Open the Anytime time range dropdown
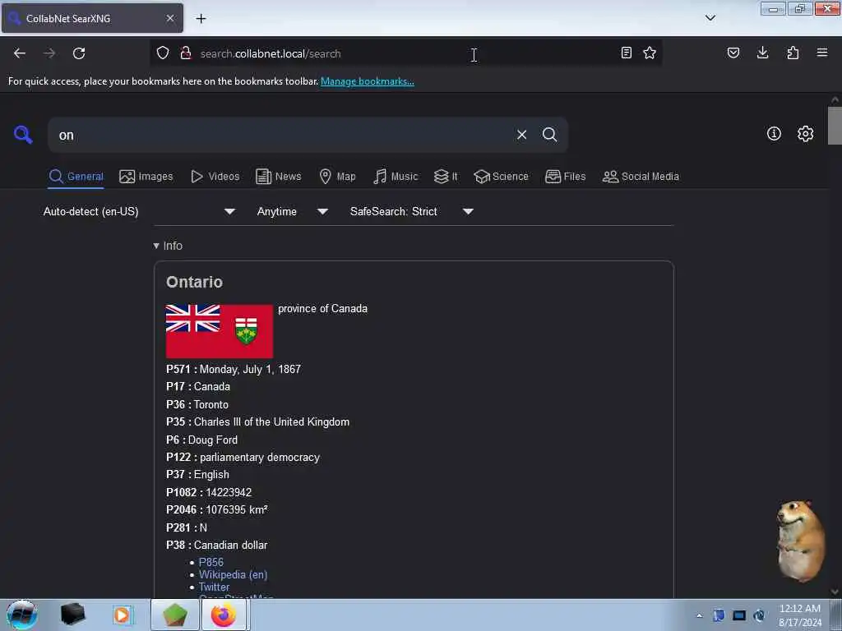This screenshot has height=631, width=842. tap(293, 211)
